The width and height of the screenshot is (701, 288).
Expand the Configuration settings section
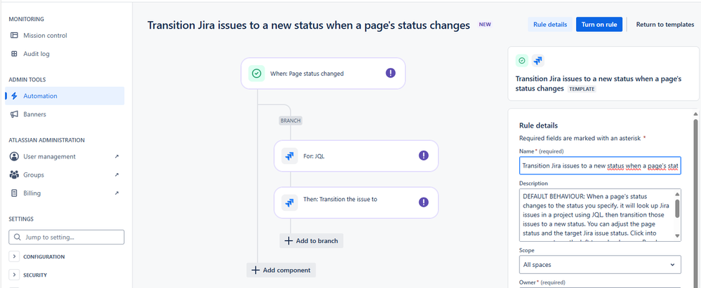(15, 257)
